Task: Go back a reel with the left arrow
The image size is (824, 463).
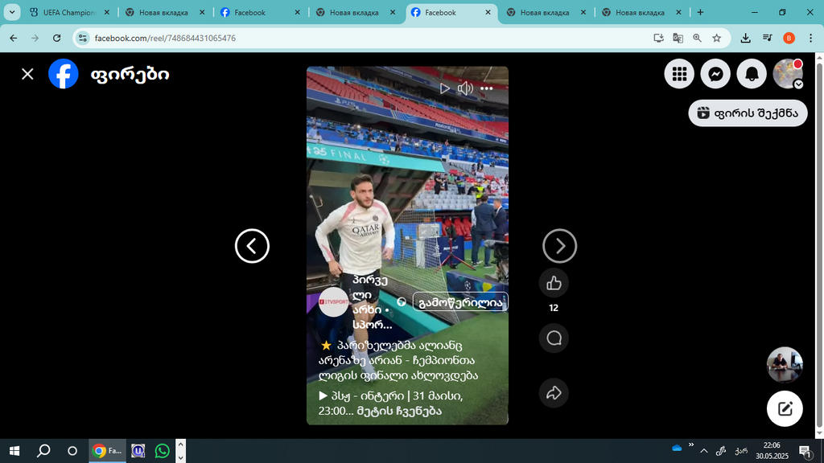Action: tap(252, 246)
